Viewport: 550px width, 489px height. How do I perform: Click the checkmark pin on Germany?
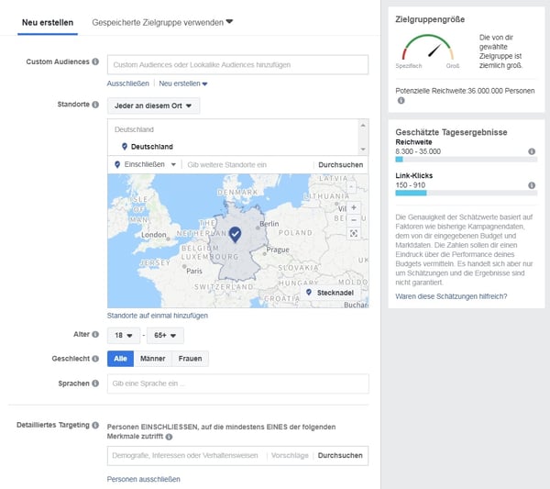(235, 234)
